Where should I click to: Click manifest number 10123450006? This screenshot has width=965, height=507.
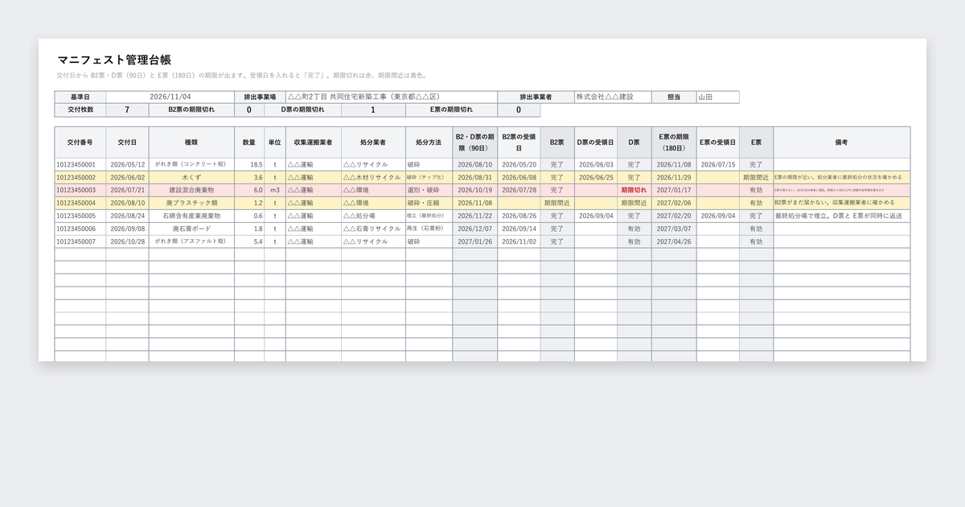(80, 229)
